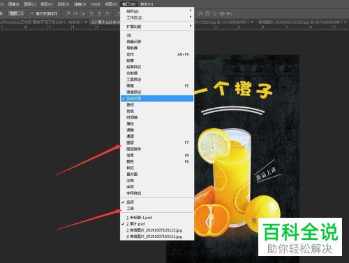Switch to document 3 微信图片_20191007155115.jpg
This screenshot has width=349, height=263.
pyautogui.click(x=157, y=230)
